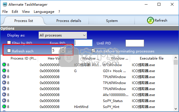Select the SoPY_Hint cell
The height and width of the screenshot is (112, 179).
[111, 107]
